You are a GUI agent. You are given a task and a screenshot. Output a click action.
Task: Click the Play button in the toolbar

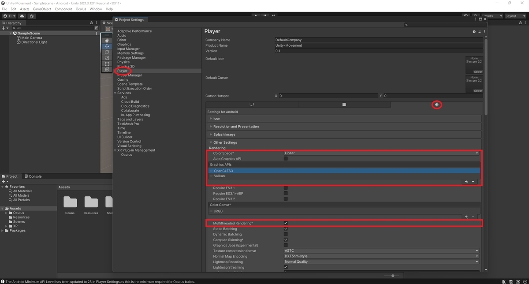(256, 16)
